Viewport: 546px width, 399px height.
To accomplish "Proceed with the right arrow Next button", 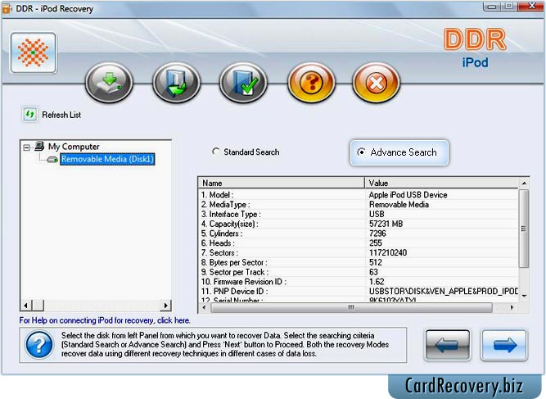I will tap(504, 345).
